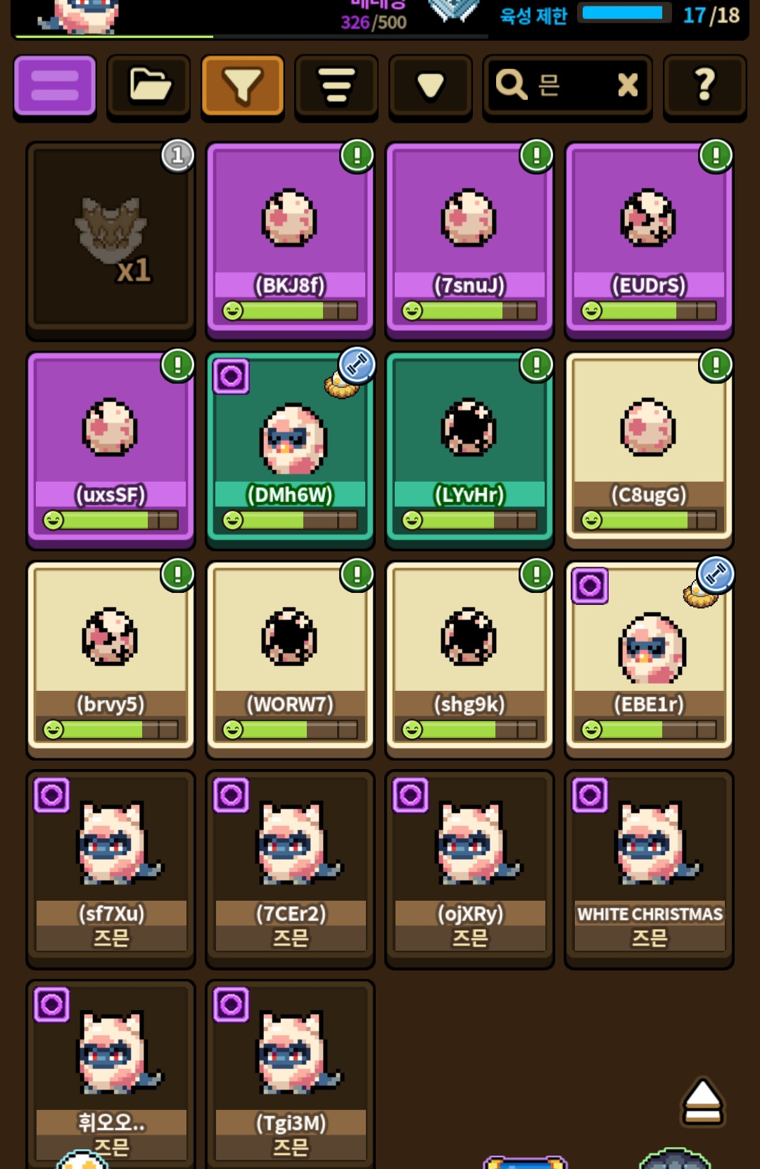The width and height of the screenshot is (760, 1169).
Task: Click the purple ring badge on (sf7Xu)
Action: click(x=51, y=795)
